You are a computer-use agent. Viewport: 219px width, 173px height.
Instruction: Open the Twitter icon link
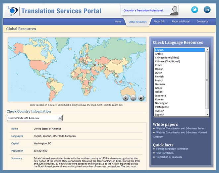click(x=194, y=10)
